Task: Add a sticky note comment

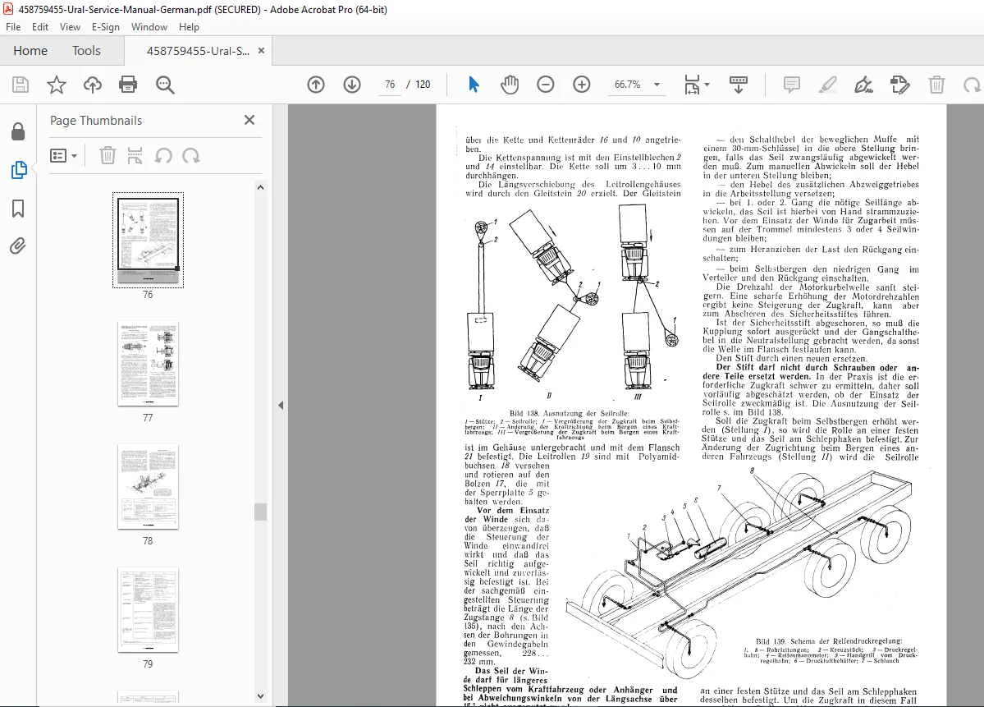Action: tap(792, 84)
